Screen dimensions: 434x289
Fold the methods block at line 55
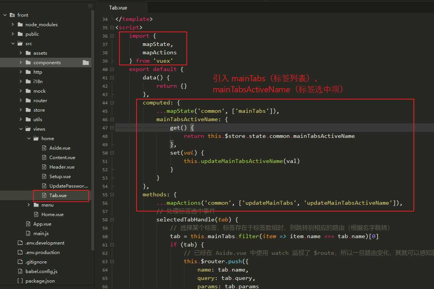tap(112, 194)
